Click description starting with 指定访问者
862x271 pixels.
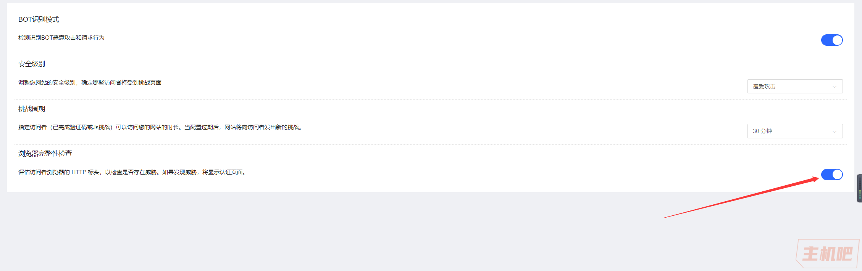pyautogui.click(x=160, y=127)
